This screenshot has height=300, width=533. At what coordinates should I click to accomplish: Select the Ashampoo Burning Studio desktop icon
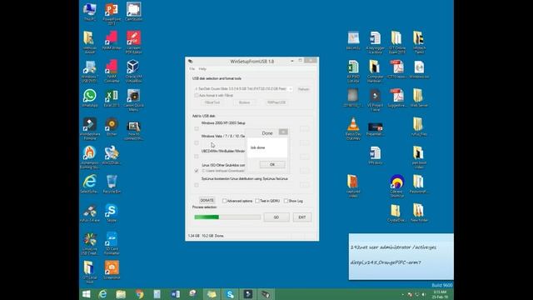89,157
